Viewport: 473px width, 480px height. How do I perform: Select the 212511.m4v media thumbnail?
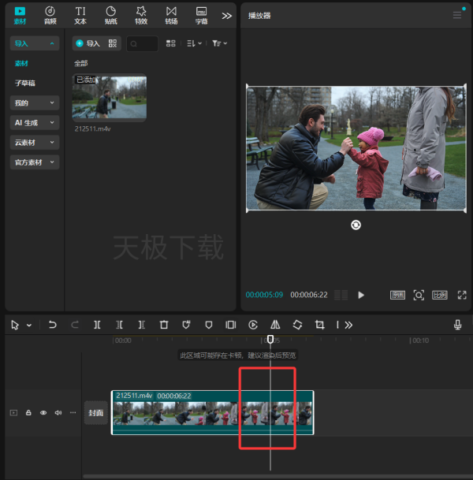click(110, 97)
